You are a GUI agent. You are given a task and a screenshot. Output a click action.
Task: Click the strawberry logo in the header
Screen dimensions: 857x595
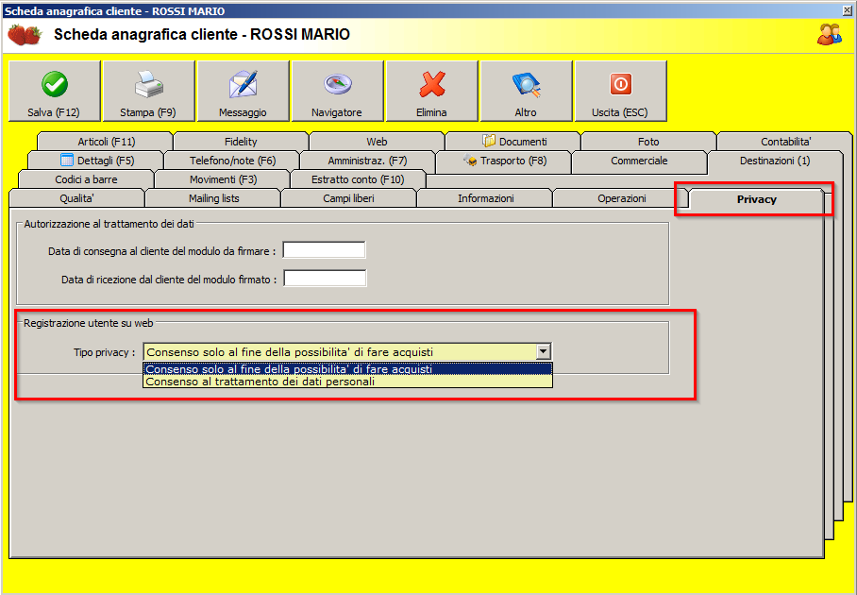(25, 35)
